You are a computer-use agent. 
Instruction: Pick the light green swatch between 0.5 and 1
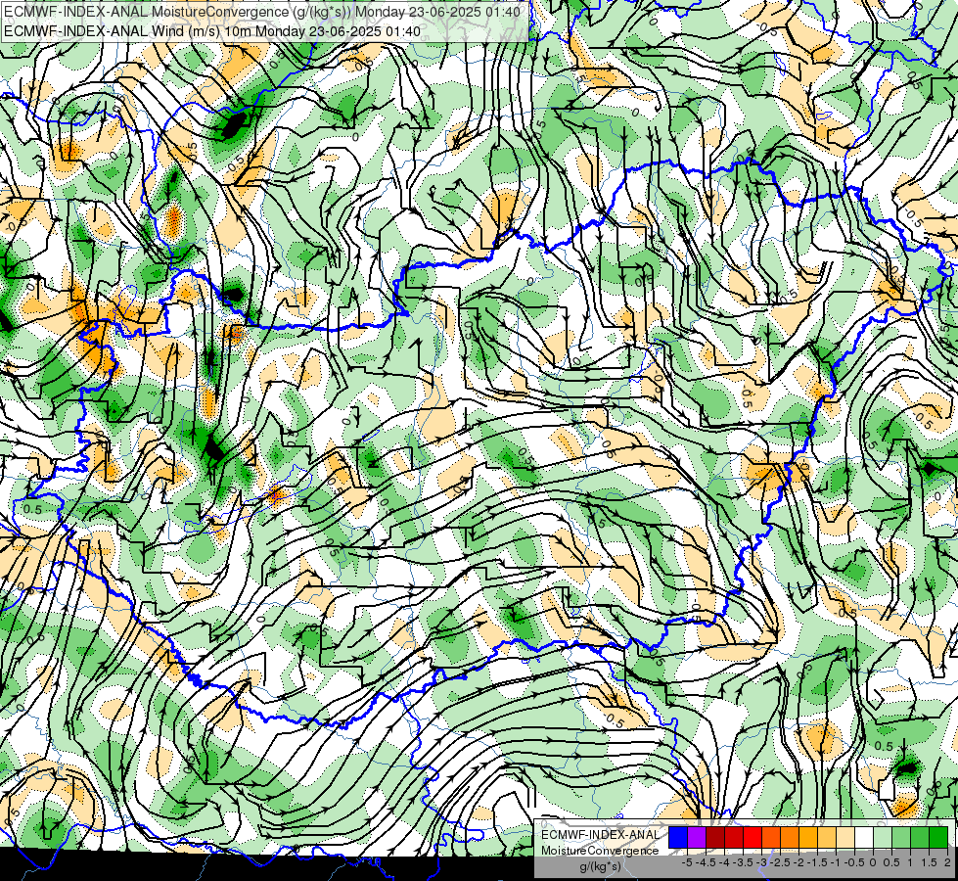(x=901, y=838)
